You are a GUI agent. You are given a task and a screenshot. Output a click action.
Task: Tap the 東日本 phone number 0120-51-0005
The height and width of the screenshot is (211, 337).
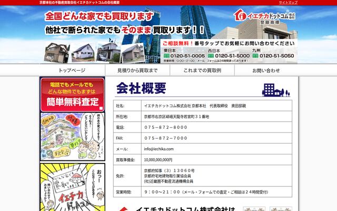coord(187,56)
